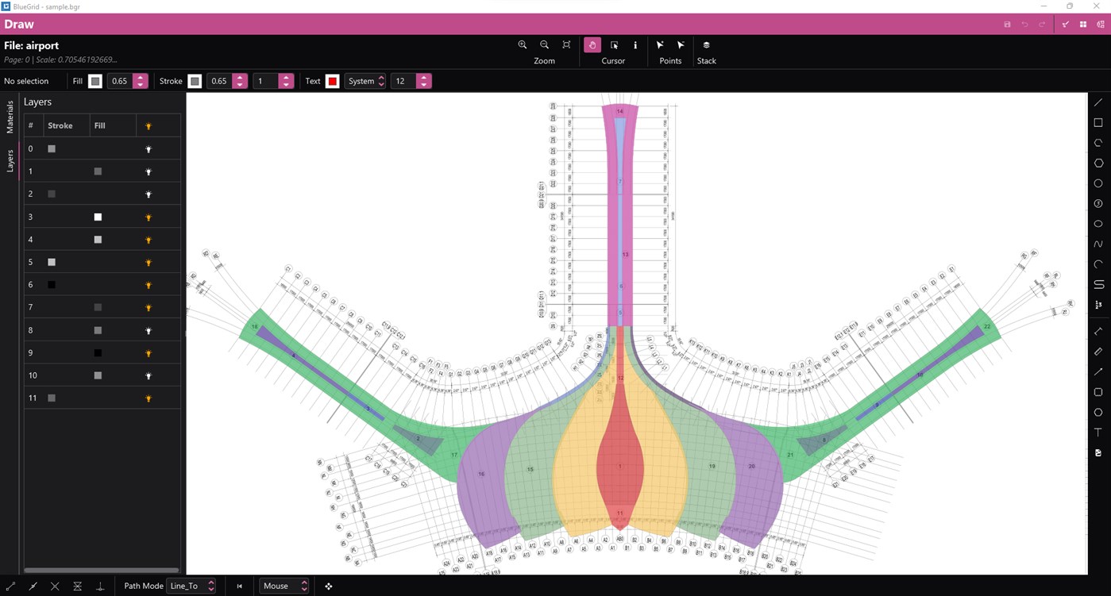1111x596 pixels.
Task: Click the arc tool icon
Action: pos(1098,264)
